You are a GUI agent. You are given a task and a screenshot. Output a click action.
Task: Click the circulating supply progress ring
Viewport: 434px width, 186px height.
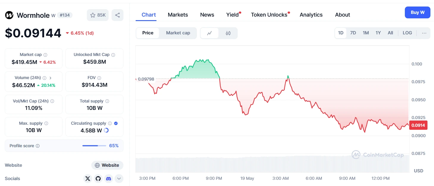[x=106, y=130]
